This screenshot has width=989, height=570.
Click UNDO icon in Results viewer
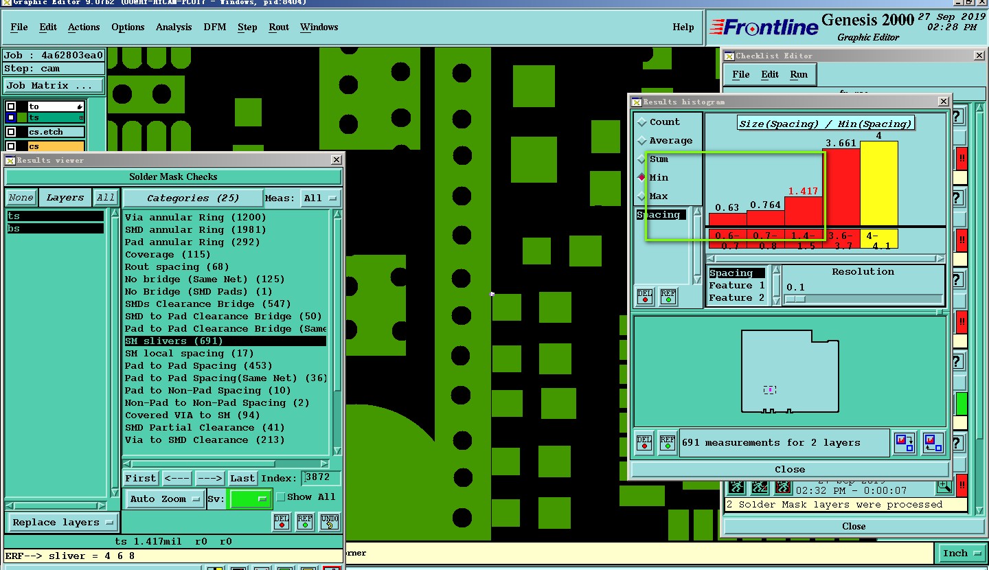point(330,522)
